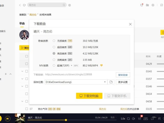Click the album cover in player bar
Image resolution: width=164 pixels, height=123 pixels.
20,118
